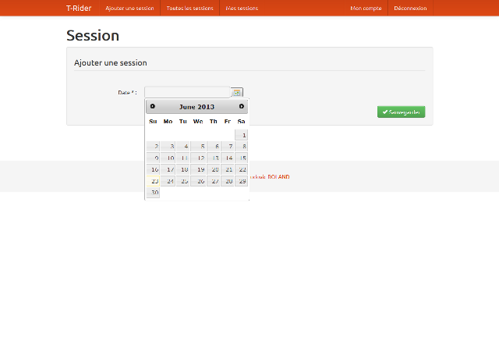Click into the Date input field

[x=187, y=92]
